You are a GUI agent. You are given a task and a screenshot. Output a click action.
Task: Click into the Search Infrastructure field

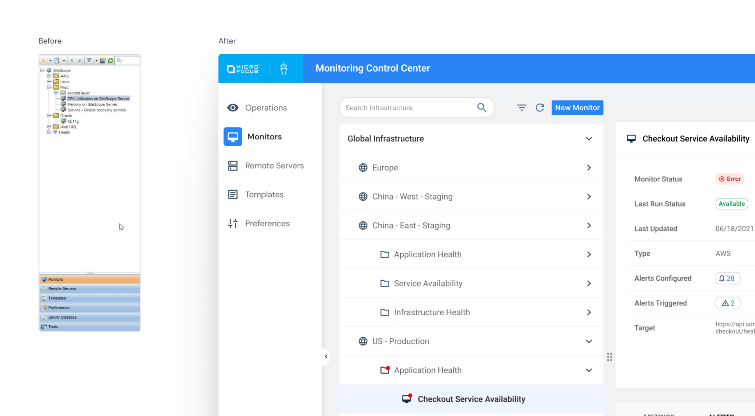[x=406, y=108]
